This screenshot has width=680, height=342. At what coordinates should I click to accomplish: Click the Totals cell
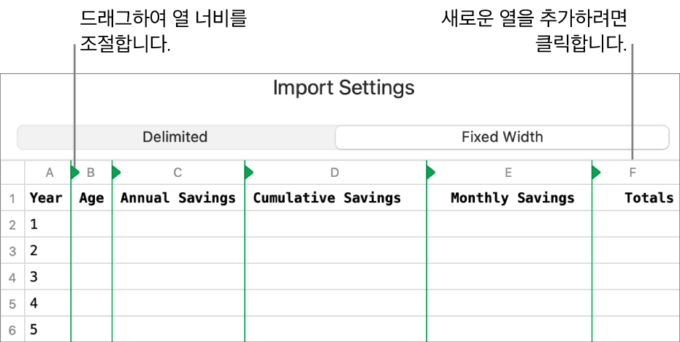click(x=649, y=198)
